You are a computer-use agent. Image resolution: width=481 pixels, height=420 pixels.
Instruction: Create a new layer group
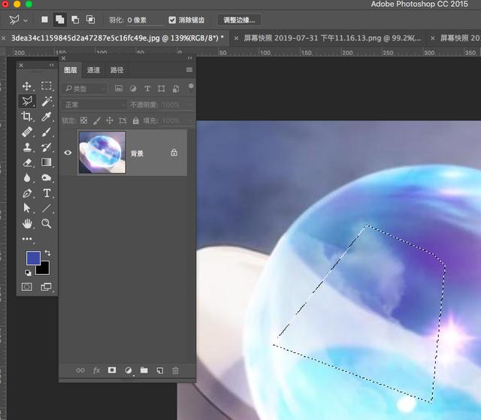[144, 370]
